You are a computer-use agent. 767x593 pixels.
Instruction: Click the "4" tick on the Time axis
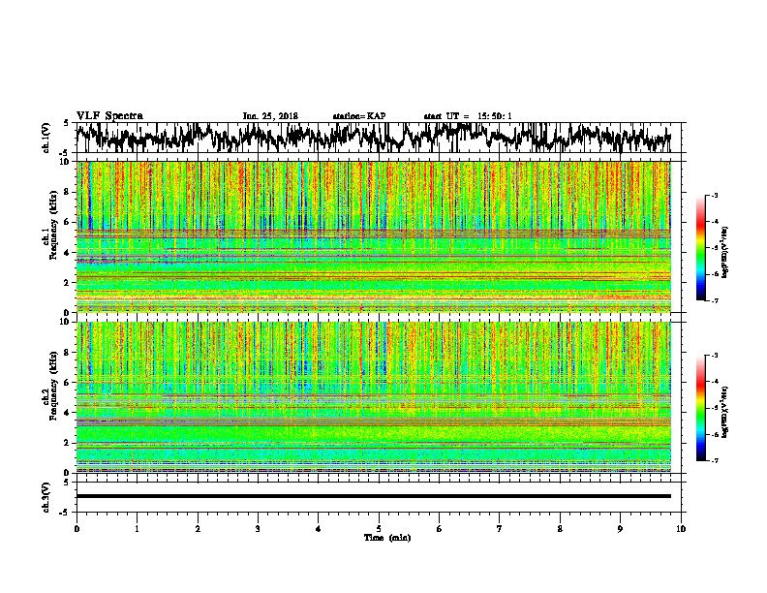point(319,529)
